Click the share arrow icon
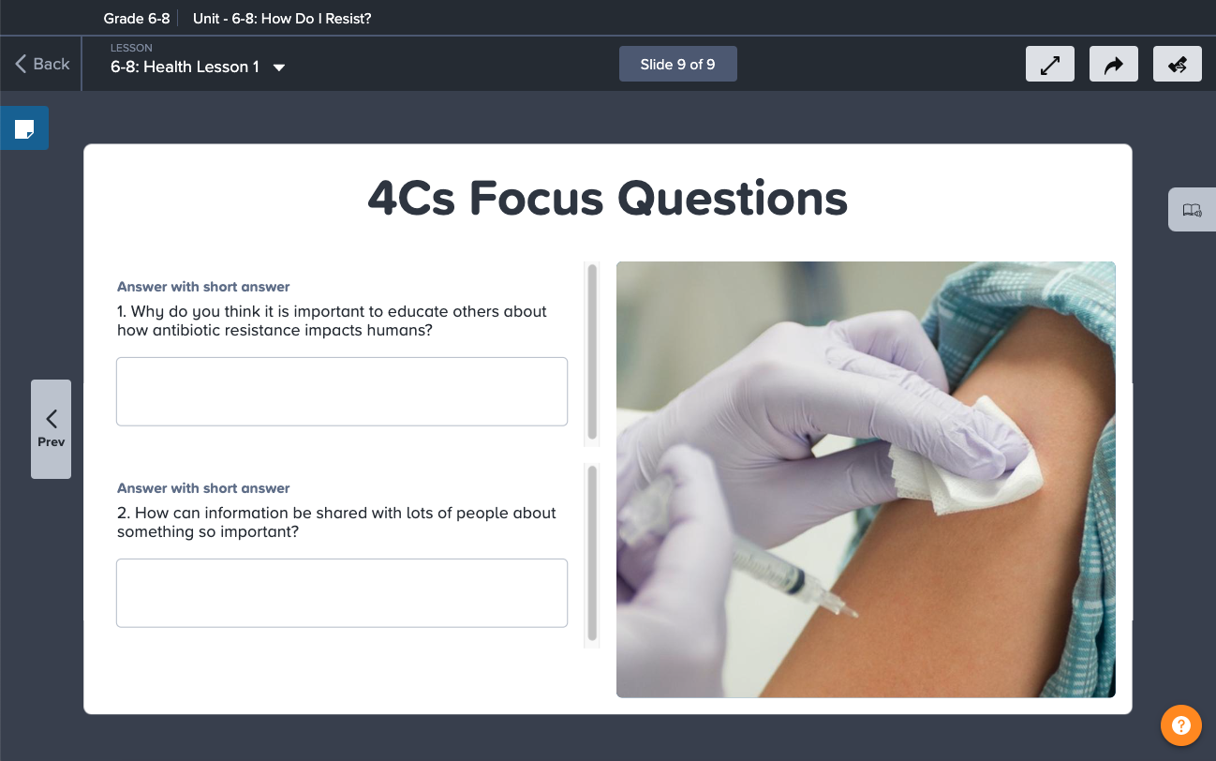The width and height of the screenshot is (1216, 761). (1114, 65)
